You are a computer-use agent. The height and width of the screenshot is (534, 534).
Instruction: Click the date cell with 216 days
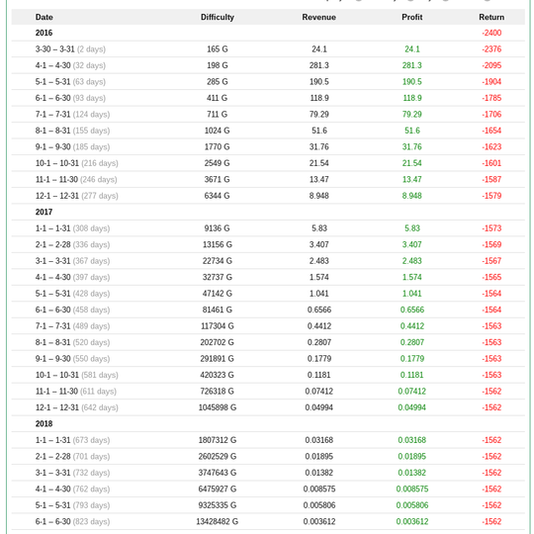(76, 163)
